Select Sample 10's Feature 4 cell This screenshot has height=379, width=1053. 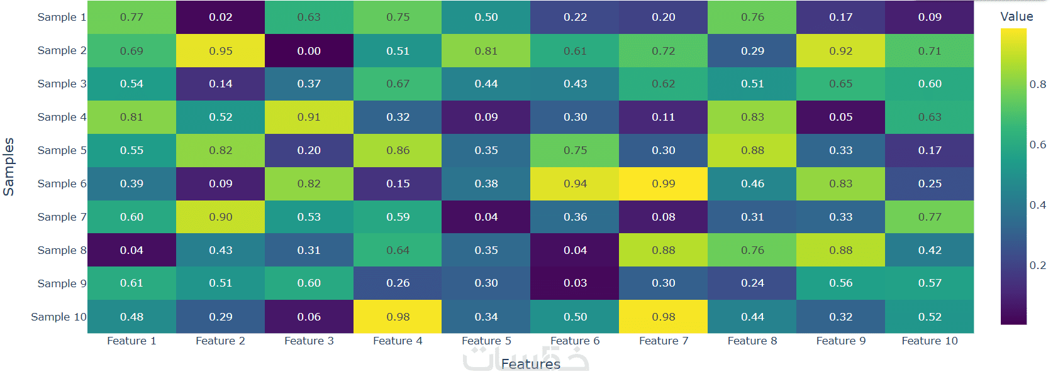click(398, 317)
